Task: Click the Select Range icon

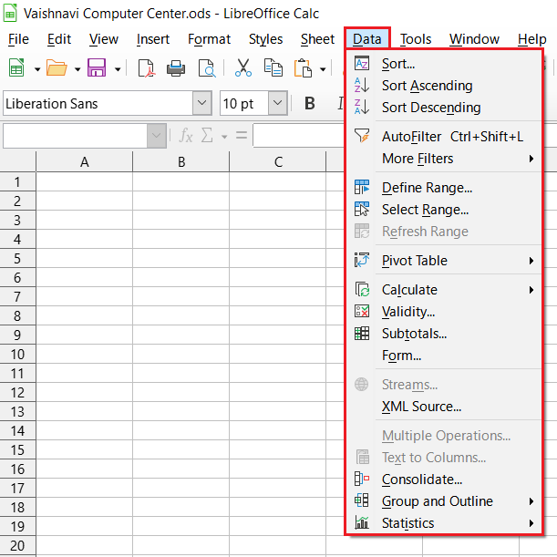Action: (362, 209)
